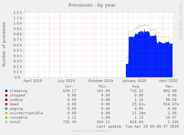Click runnable maximum value 10.57
184x135 pixels.
point(171,118)
